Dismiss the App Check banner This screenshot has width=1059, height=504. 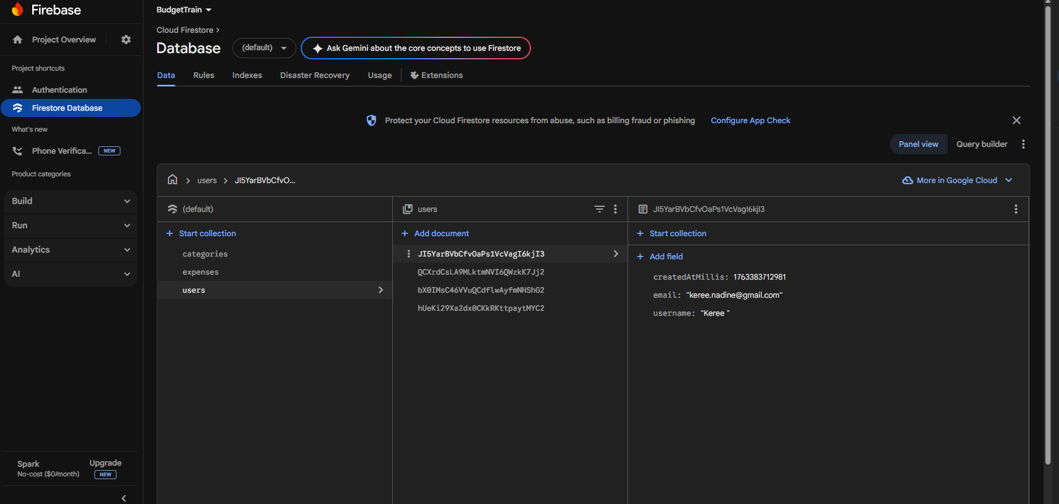(x=1016, y=120)
